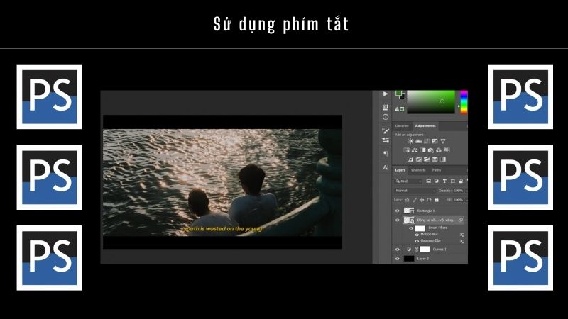The image size is (568, 319).
Task: Add a Black & White adjustment
Action: pos(422,150)
